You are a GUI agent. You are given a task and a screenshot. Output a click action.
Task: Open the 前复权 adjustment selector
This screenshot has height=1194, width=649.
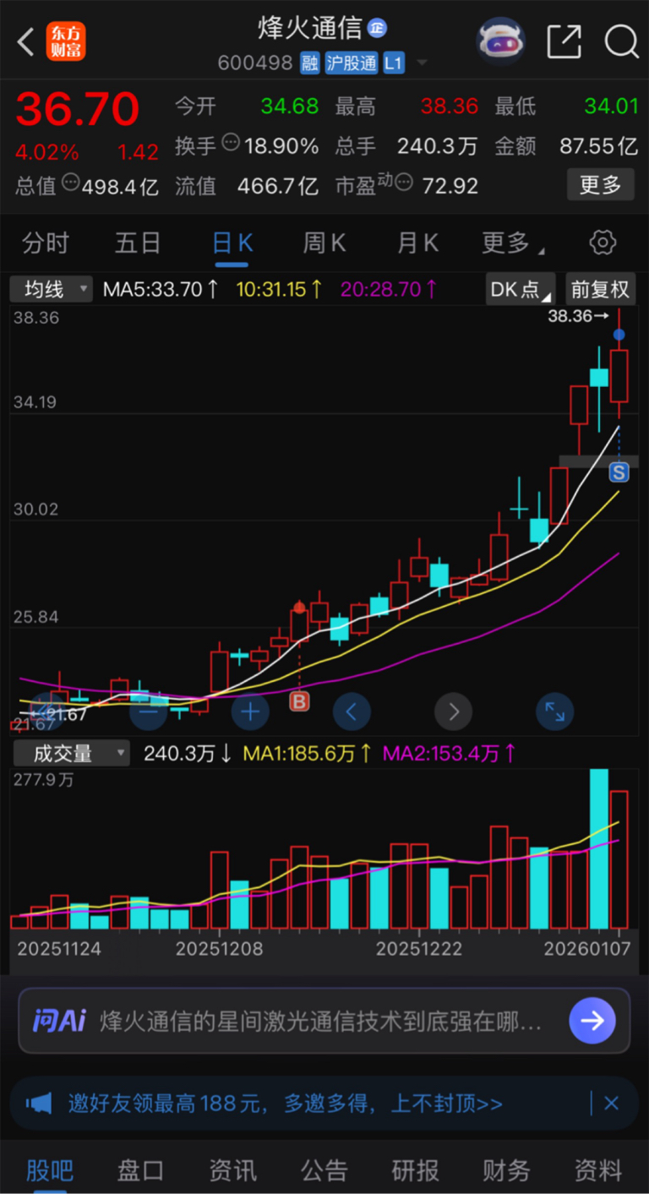pyautogui.click(x=600, y=290)
